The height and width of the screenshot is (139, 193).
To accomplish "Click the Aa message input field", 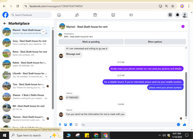I will 129,125.
